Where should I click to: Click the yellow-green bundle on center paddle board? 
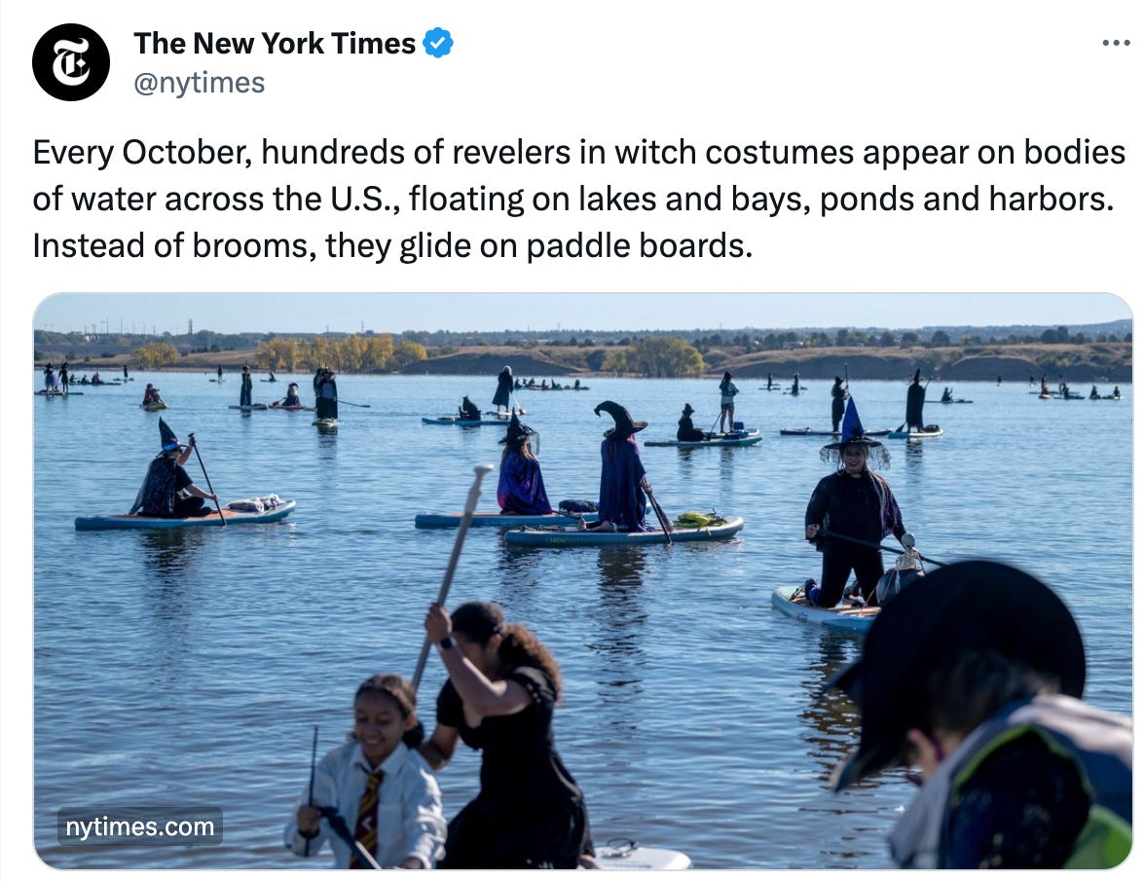[698, 520]
